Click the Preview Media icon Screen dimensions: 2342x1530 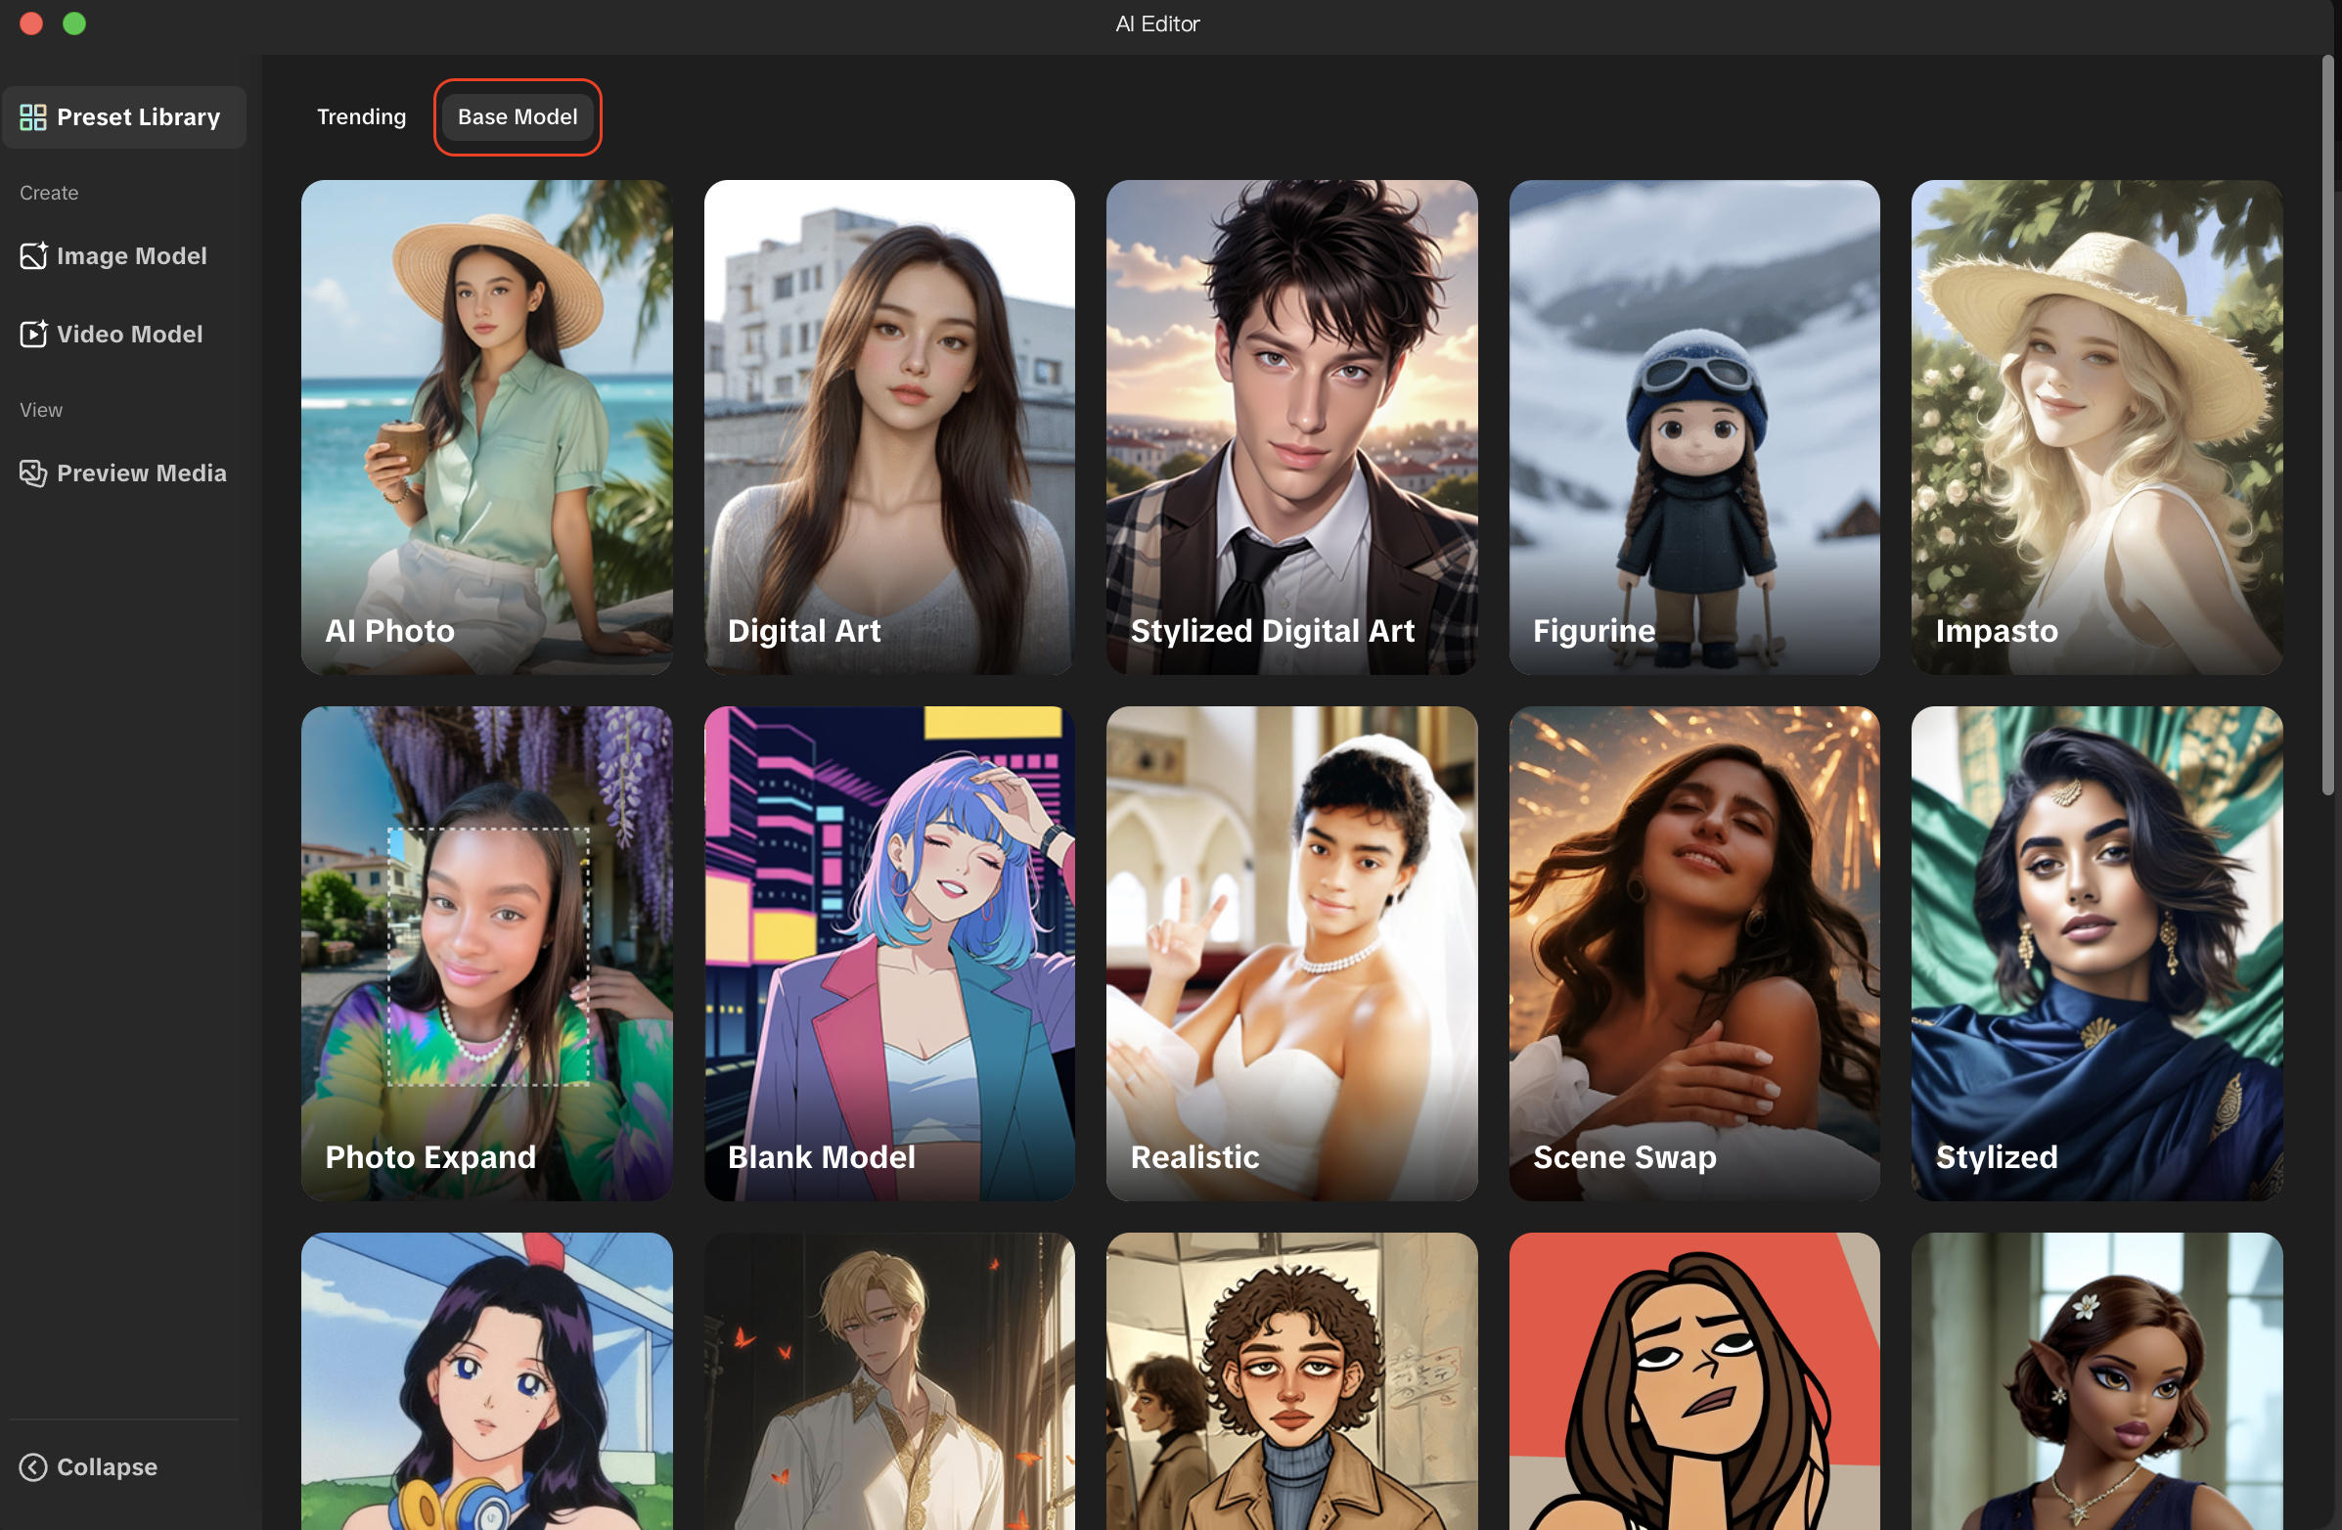pyautogui.click(x=33, y=473)
